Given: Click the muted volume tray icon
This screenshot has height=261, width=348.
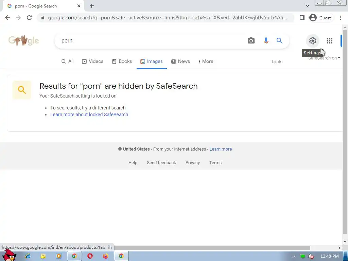Looking at the screenshot, I should [311, 256].
